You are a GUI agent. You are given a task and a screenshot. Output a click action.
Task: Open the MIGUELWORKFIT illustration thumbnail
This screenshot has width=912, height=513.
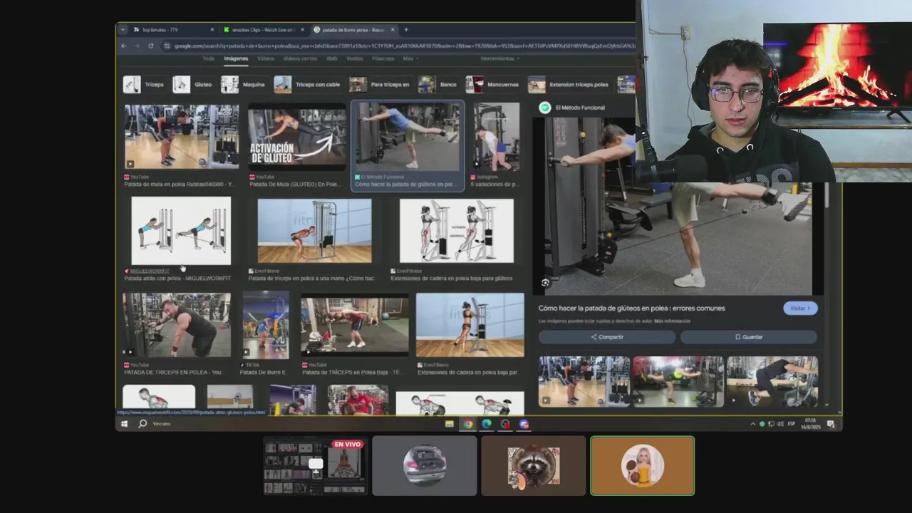(x=181, y=231)
